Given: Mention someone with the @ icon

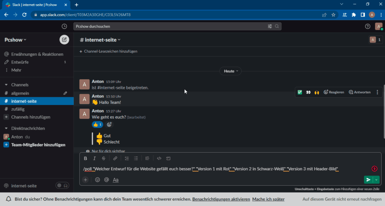Looking at the screenshot, I should click(x=106, y=180).
